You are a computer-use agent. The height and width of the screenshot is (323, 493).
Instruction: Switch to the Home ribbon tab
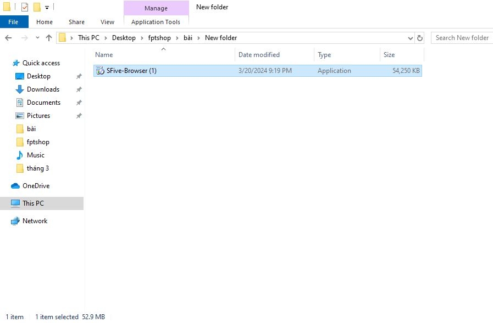tap(45, 22)
